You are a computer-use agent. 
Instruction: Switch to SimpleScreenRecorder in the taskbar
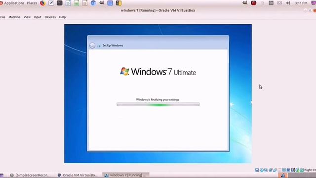click(x=30, y=175)
